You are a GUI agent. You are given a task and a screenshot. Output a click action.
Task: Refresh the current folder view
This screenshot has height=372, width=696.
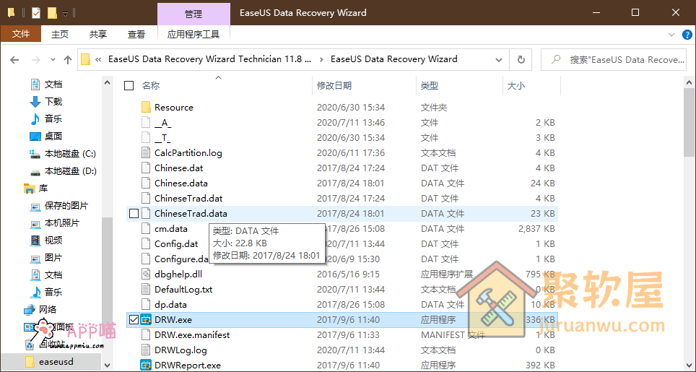(x=521, y=59)
